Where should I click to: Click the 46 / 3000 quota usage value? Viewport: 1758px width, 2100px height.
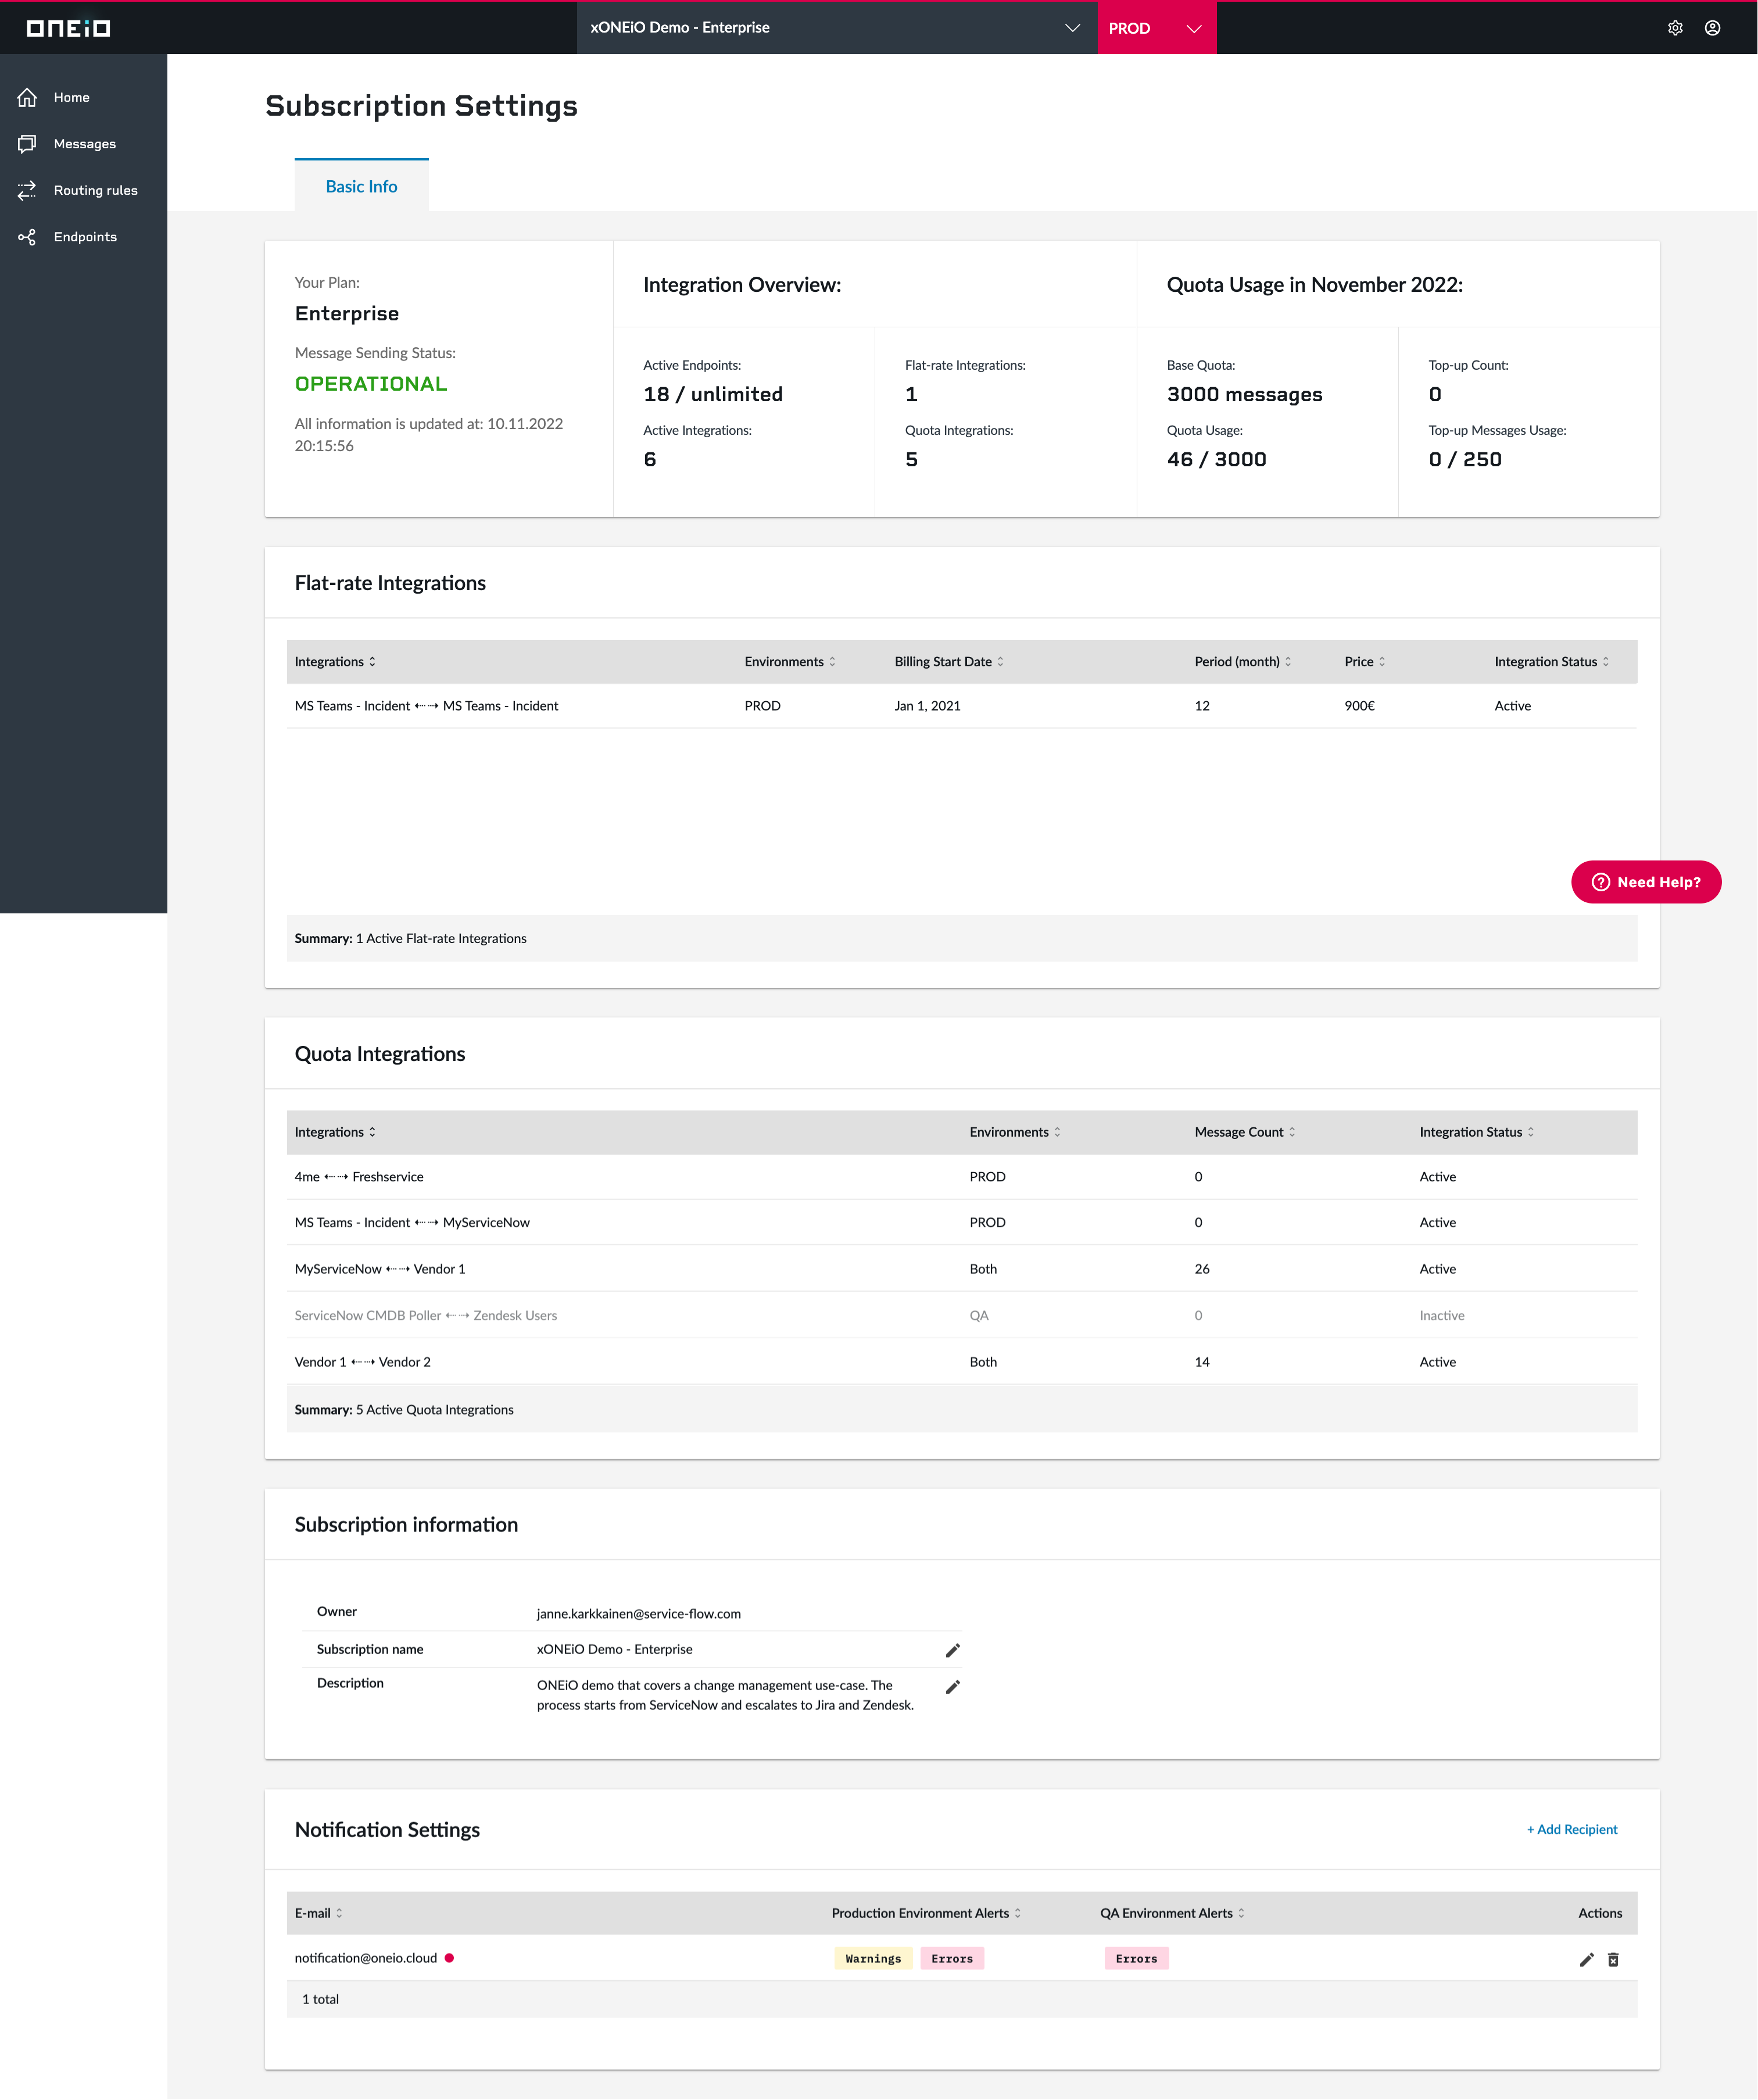(1216, 460)
